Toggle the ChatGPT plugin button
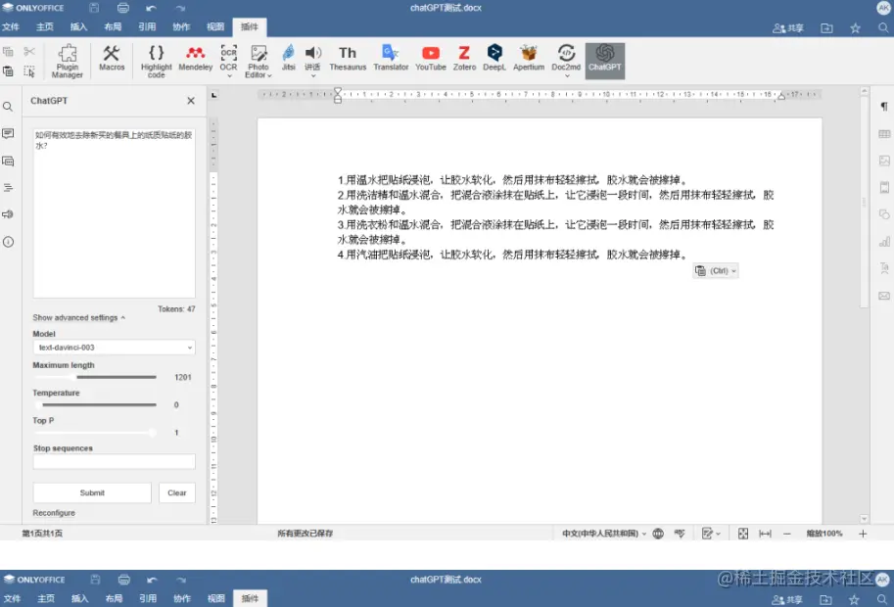 point(605,60)
